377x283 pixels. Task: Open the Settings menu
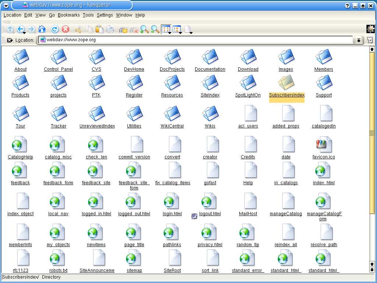point(105,15)
